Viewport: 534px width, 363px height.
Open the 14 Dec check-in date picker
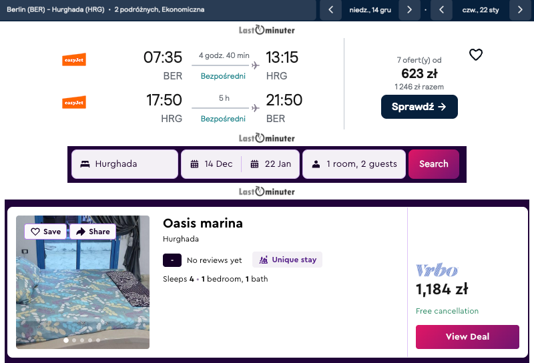[x=212, y=164]
